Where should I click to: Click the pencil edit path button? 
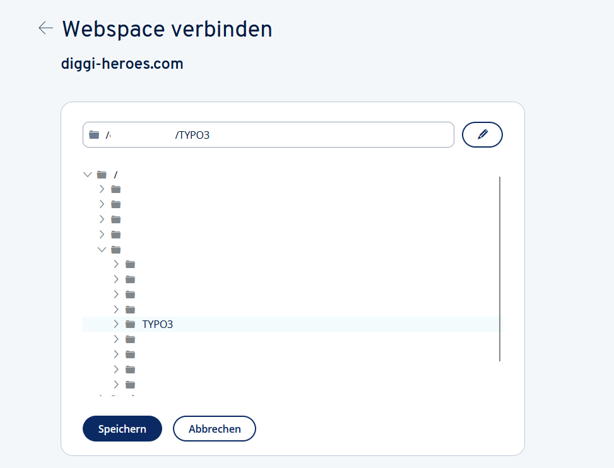[482, 134]
